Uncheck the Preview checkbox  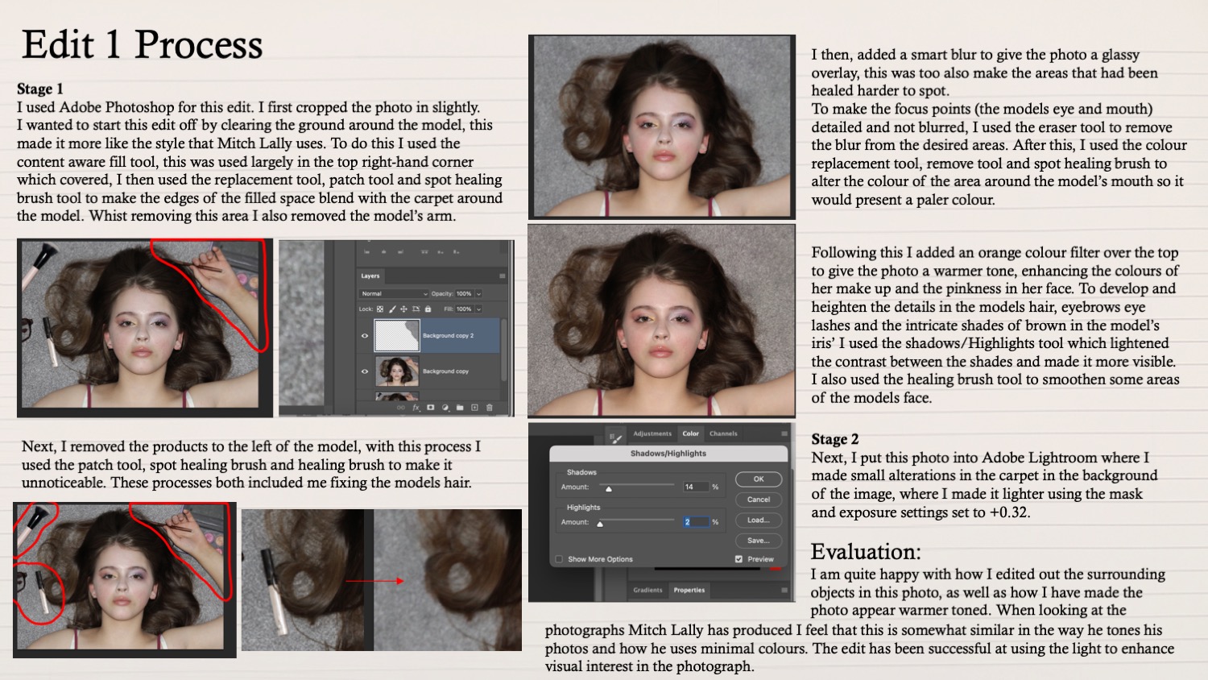(x=738, y=559)
